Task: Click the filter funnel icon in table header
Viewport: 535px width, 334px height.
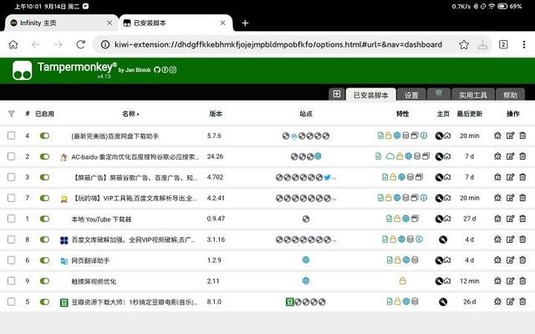Action: click(x=11, y=114)
